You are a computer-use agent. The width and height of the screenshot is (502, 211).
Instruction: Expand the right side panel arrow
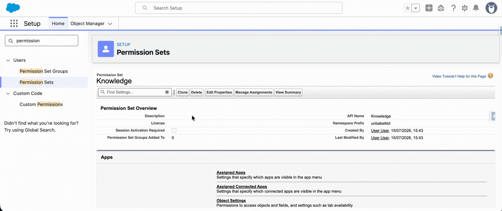click(x=493, y=116)
